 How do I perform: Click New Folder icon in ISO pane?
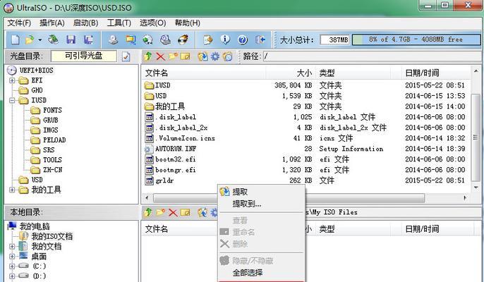173,56
